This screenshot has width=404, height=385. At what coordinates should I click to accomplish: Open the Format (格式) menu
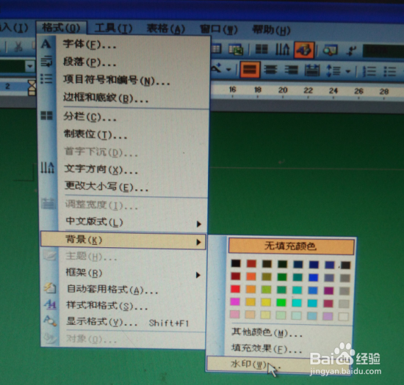(x=61, y=28)
